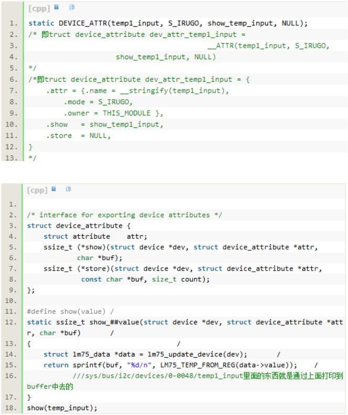Click line starting 'ssize_t (*store)(struct device *dev'
Screen dimensions: 348x415
[x=183, y=269]
